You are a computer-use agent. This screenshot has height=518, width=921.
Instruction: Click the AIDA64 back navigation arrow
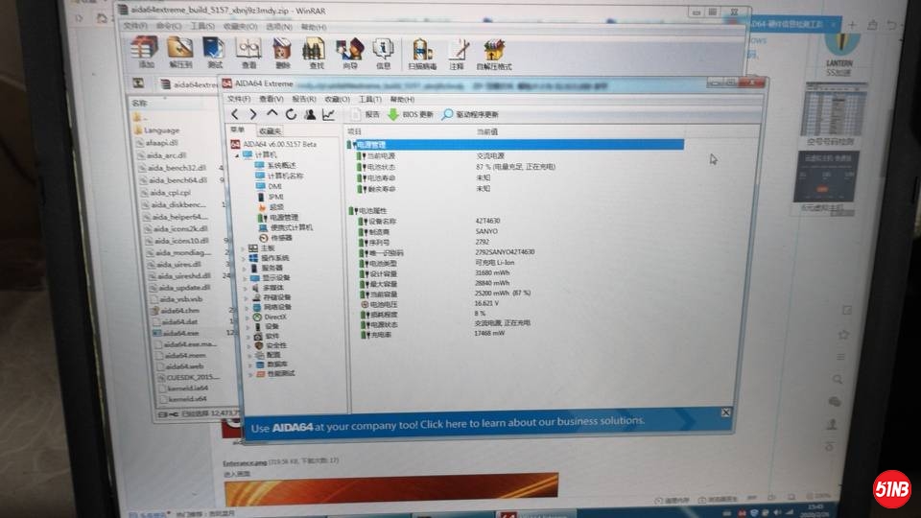coord(235,115)
